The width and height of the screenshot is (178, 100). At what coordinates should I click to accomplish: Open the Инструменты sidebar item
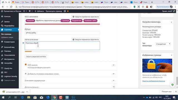click(9, 59)
